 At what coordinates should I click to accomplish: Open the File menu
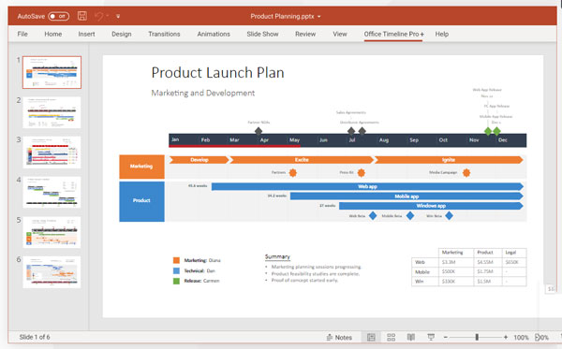22,34
